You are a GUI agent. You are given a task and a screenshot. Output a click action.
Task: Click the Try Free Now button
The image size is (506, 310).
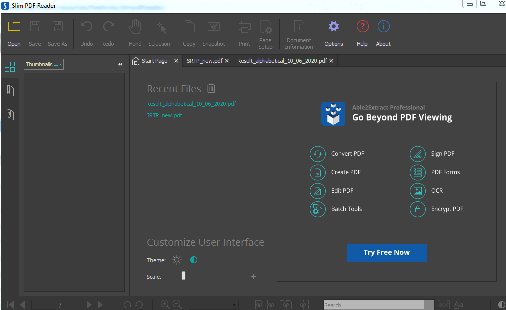click(x=386, y=253)
